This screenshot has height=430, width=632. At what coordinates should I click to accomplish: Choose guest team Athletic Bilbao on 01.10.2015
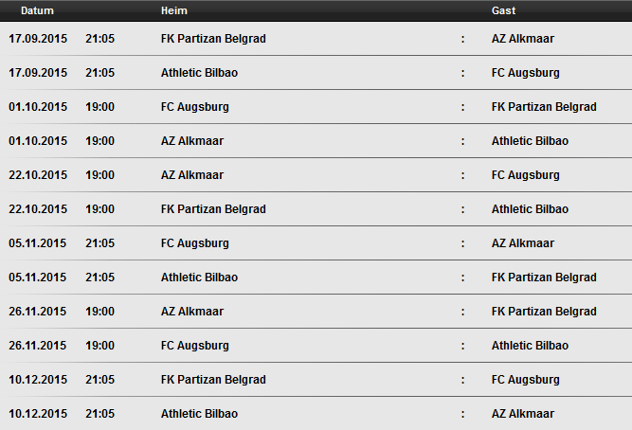tap(530, 141)
